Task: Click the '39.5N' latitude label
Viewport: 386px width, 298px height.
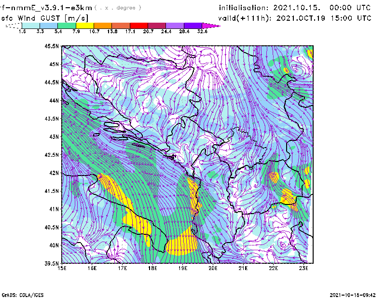Action: point(52,264)
